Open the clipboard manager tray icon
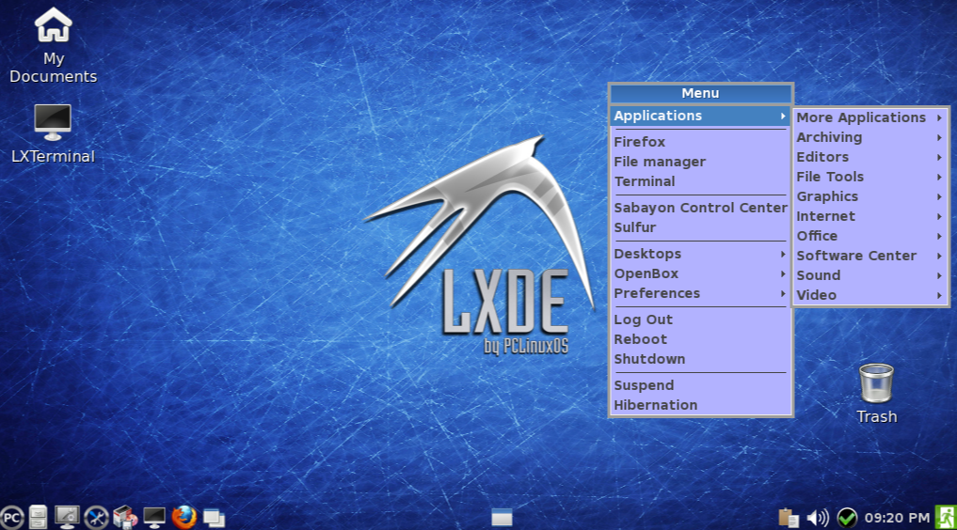957x530 pixels. point(788,517)
